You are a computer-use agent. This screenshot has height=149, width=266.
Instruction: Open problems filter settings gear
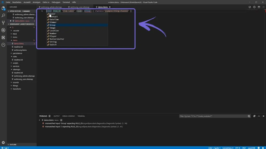(x=249, y=116)
